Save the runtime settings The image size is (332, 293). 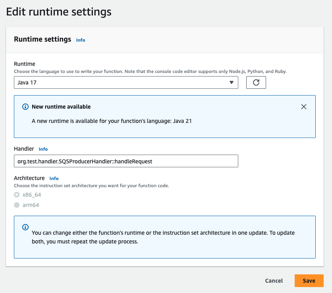coord(309,281)
